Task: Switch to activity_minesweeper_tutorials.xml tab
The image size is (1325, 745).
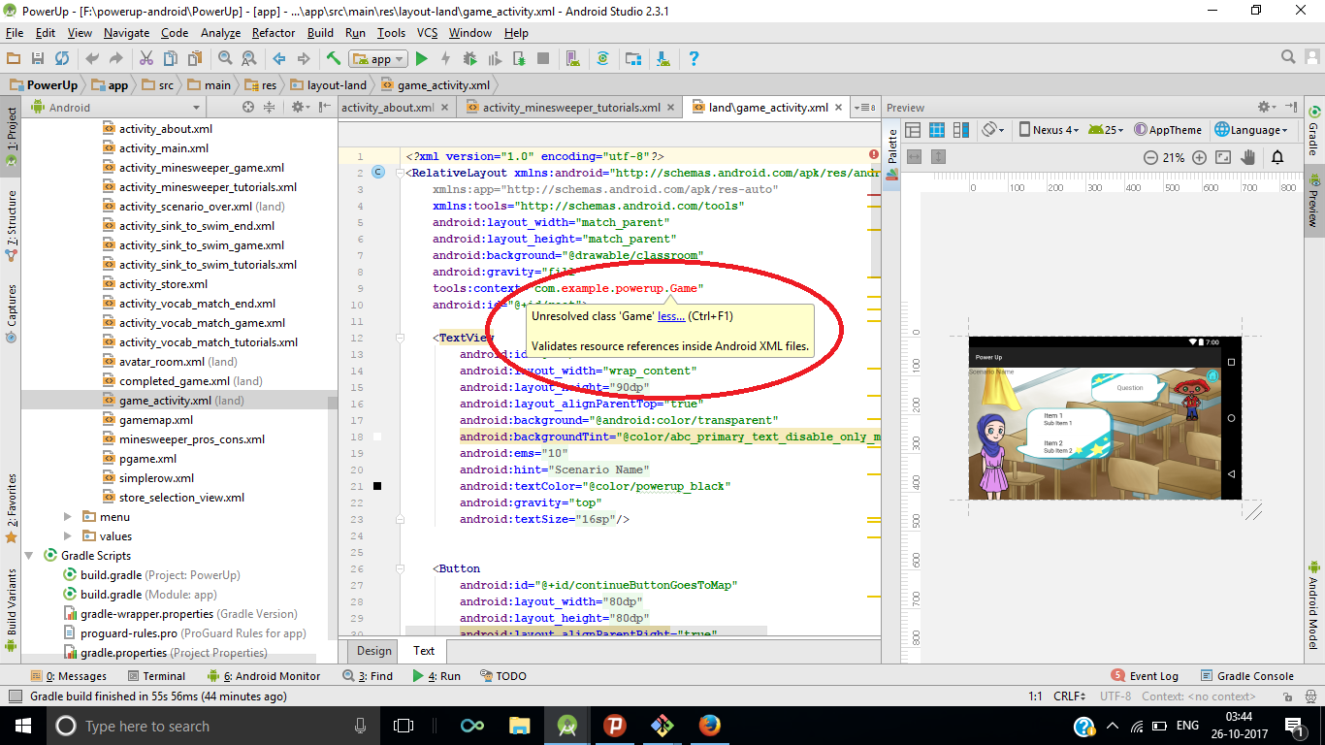Action: [x=570, y=108]
